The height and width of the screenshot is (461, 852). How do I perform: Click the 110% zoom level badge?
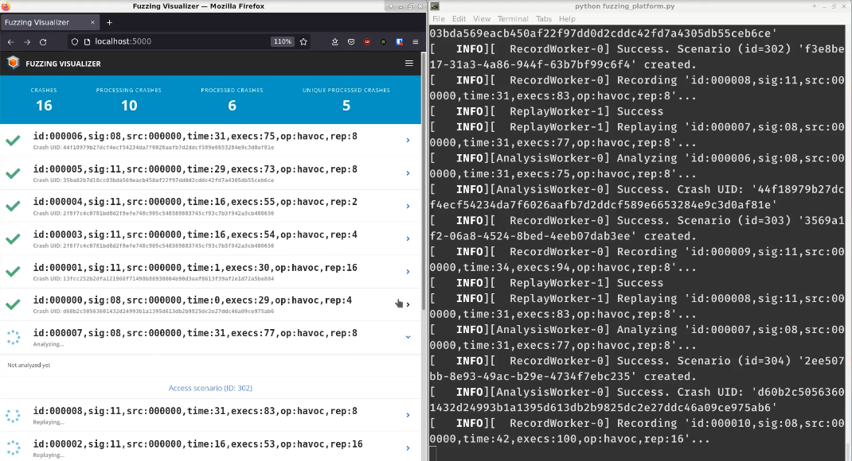282,42
